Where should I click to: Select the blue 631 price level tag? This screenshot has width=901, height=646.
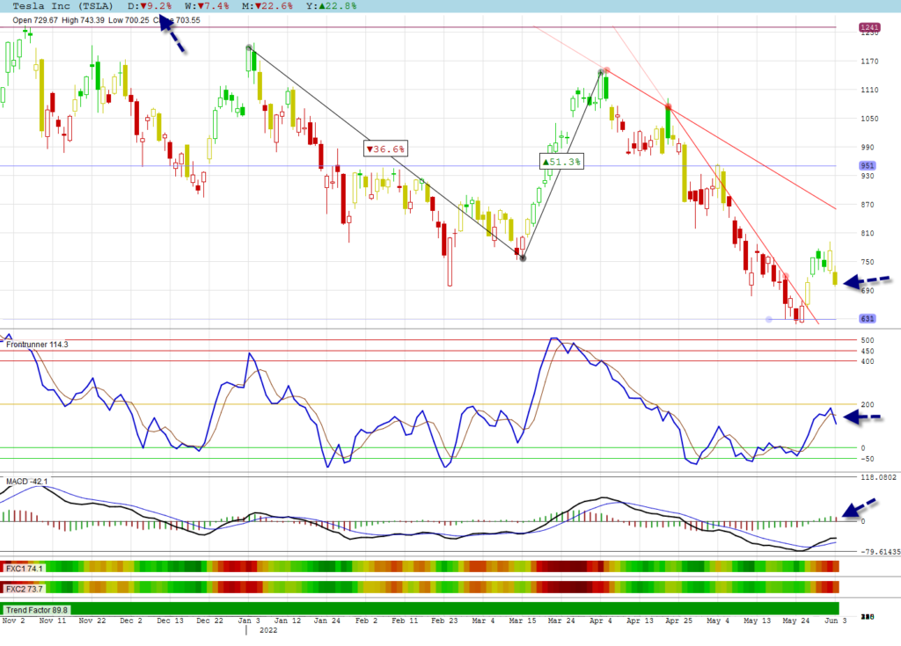pyautogui.click(x=867, y=318)
